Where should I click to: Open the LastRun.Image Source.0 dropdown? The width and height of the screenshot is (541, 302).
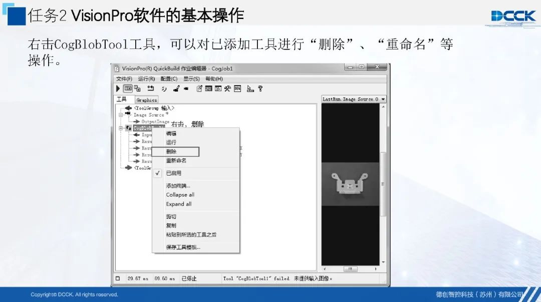pyautogui.click(x=383, y=99)
